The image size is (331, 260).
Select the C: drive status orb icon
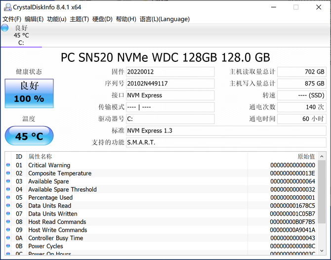(5, 28)
